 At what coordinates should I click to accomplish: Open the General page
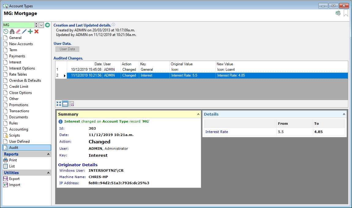15,38
